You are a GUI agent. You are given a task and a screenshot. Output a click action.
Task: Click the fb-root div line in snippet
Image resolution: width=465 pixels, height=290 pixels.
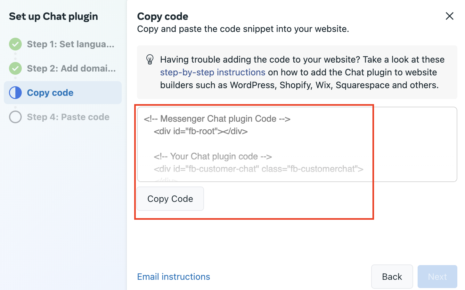point(201,131)
